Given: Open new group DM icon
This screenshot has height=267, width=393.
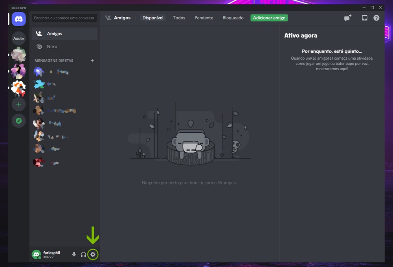Looking at the screenshot, I should (x=347, y=18).
